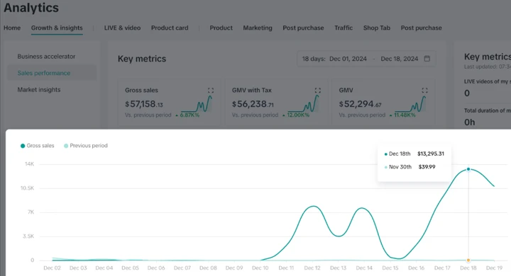Click the Dec 14 x-axis label
The width and height of the screenshot is (511, 276).
tap(364, 268)
